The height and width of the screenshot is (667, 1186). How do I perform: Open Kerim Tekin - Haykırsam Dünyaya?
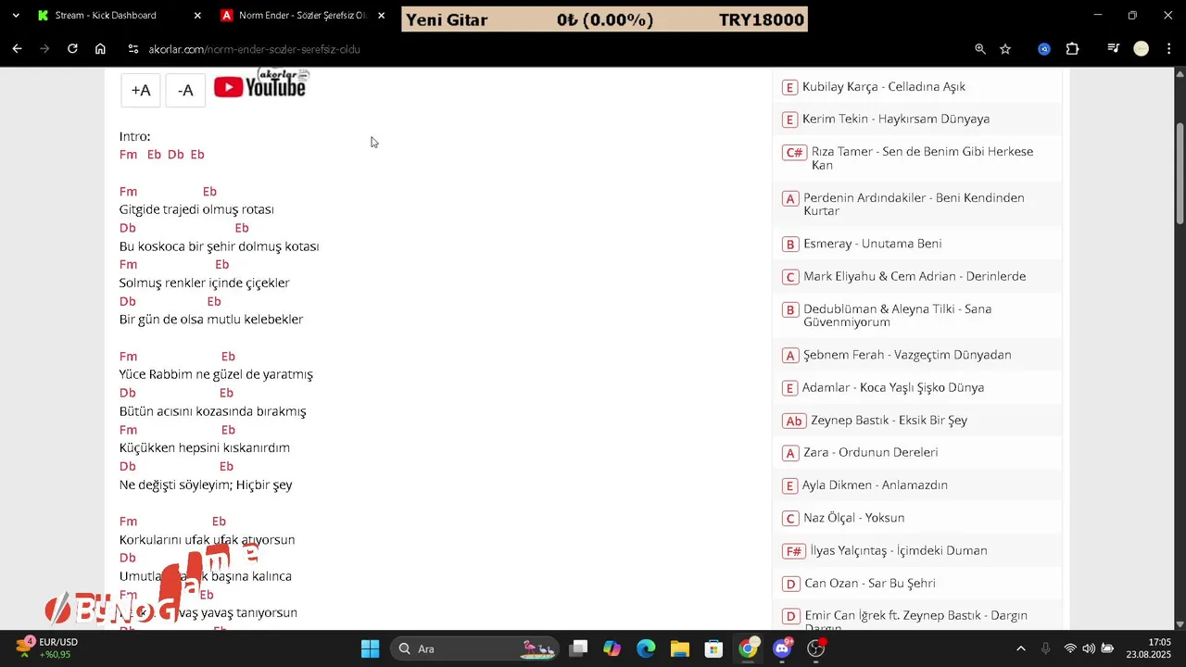(x=895, y=119)
